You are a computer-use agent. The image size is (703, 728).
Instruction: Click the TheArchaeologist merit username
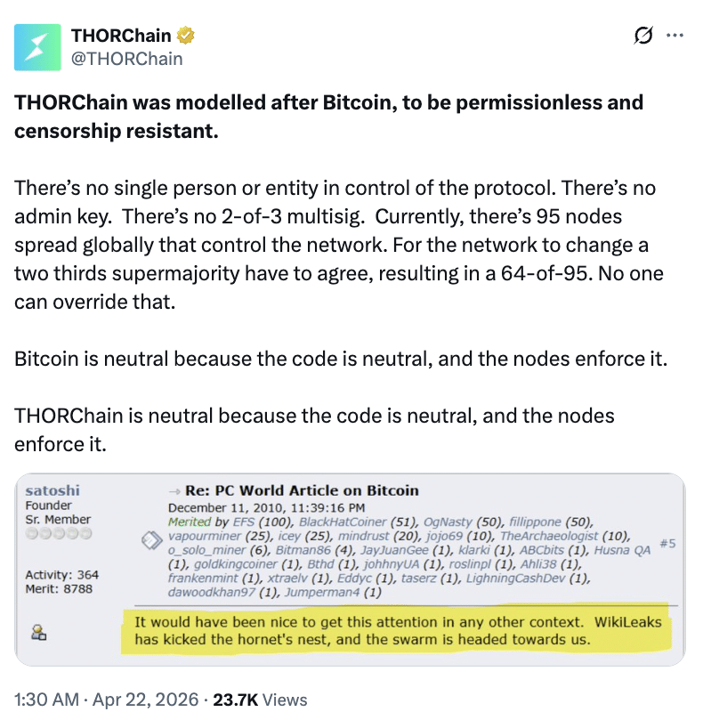(x=550, y=536)
